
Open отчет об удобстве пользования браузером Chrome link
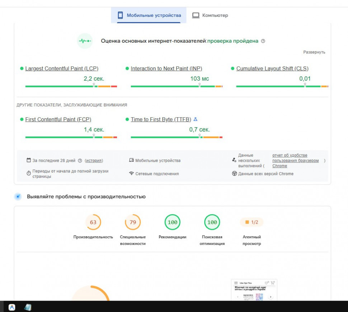(x=295, y=160)
